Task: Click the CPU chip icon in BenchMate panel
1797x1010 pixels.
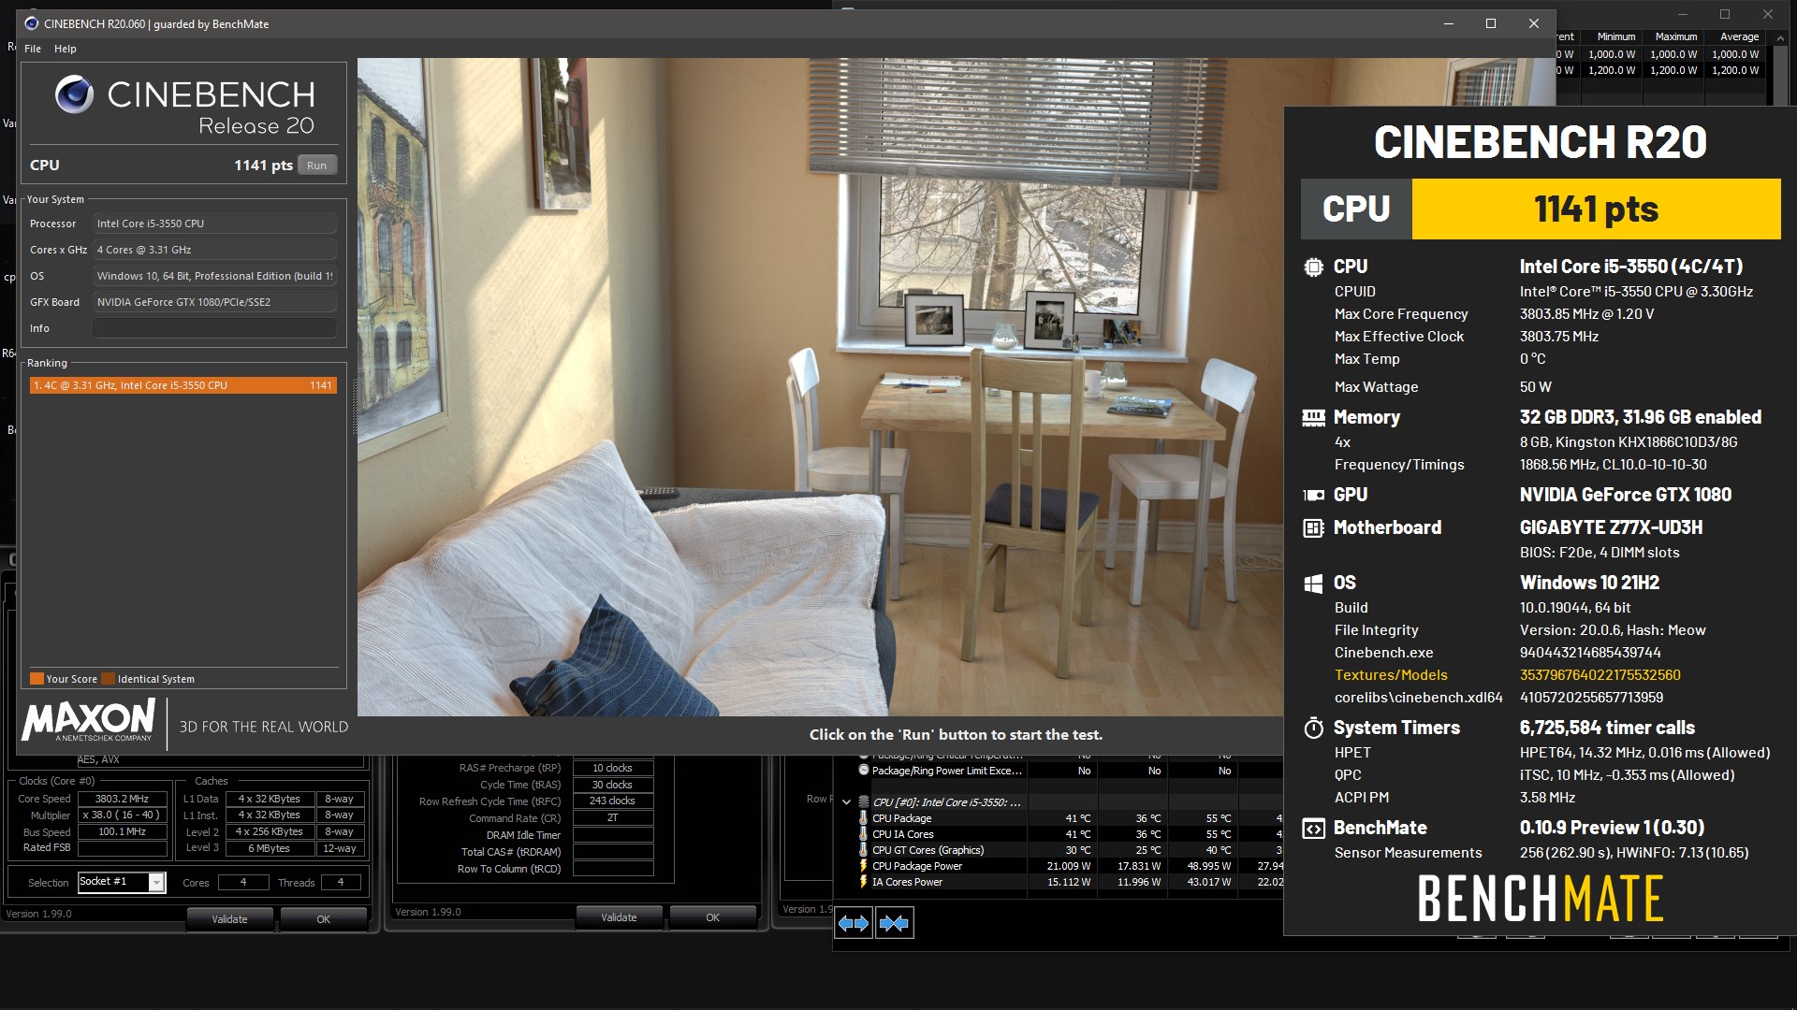Action: pyautogui.click(x=1313, y=267)
